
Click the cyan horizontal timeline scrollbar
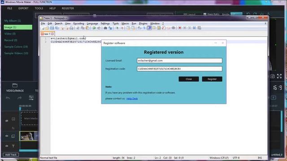29,151
